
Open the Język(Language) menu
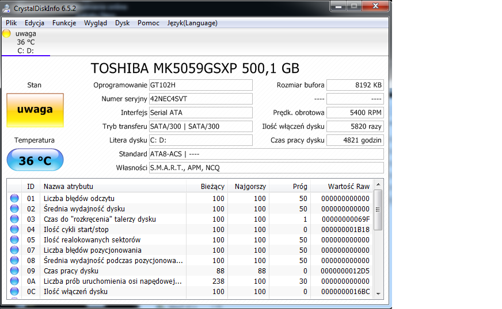point(192,23)
